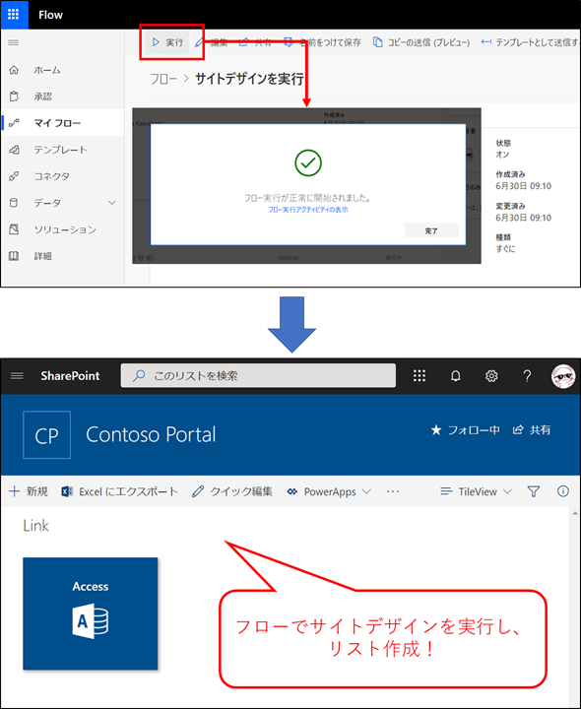581x709 pixels.
Task: Click the CP site logo
Action: pyautogui.click(x=46, y=434)
